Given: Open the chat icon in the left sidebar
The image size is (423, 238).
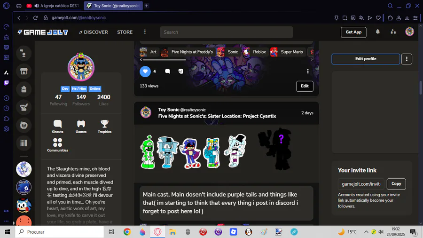Looking at the screenshot, I should [24, 54].
